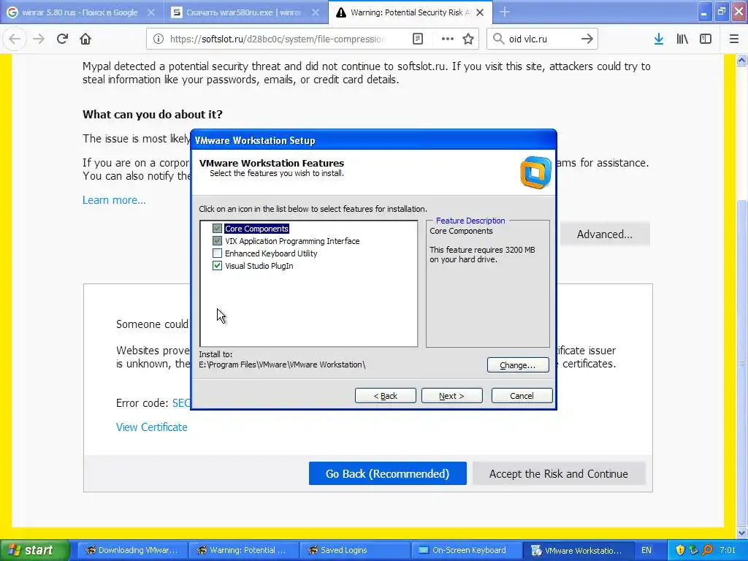Screen dimensions: 748x561
Task: Uncheck Visual Studio PlugIn checkbox
Action: tap(217, 266)
